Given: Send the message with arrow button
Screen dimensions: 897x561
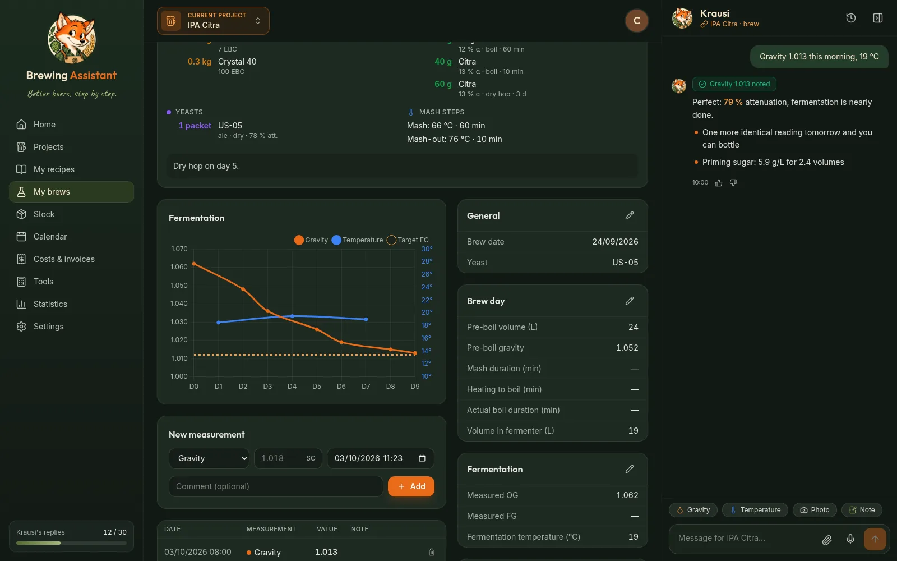Looking at the screenshot, I should (875, 539).
